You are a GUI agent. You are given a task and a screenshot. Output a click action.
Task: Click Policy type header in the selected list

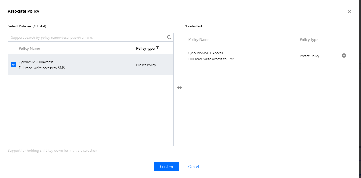309,40
